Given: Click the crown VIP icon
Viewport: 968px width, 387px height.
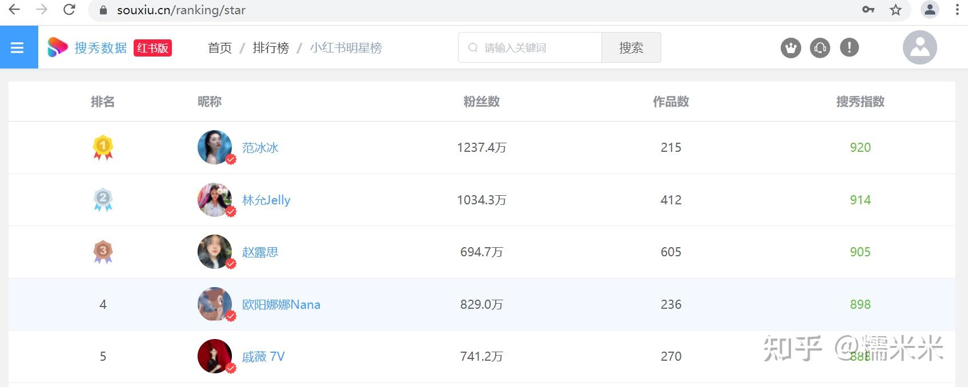Looking at the screenshot, I should [x=791, y=48].
